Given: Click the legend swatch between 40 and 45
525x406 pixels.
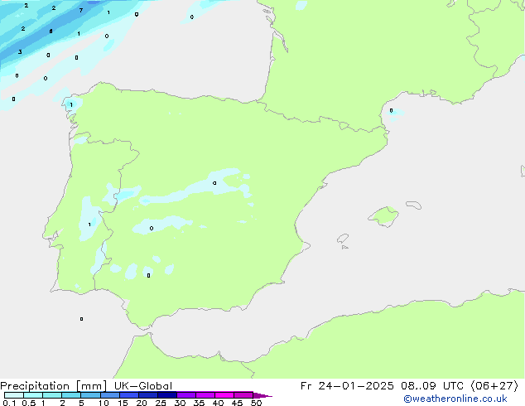Looking at the screenshot, I should (x=224, y=395).
